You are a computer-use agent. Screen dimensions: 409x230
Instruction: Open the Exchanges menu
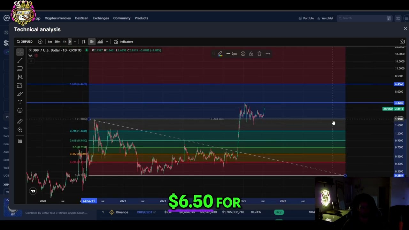point(101,18)
